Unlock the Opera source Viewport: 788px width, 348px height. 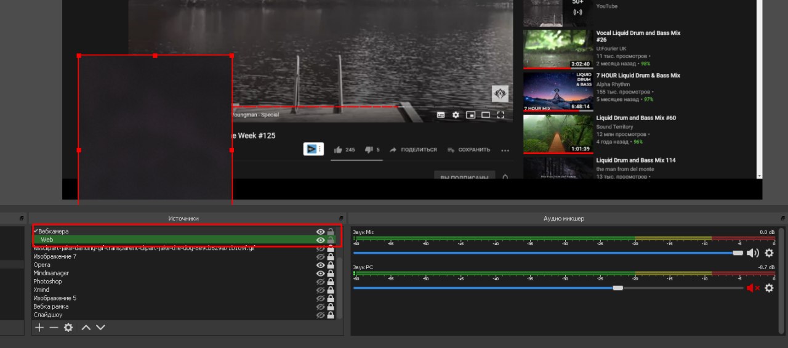pos(331,265)
